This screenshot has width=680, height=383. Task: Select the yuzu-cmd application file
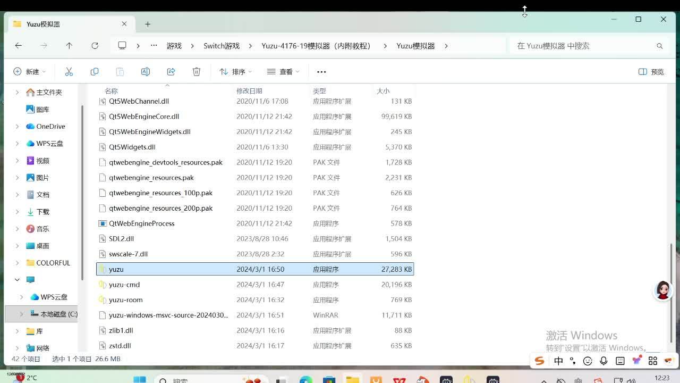point(124,285)
